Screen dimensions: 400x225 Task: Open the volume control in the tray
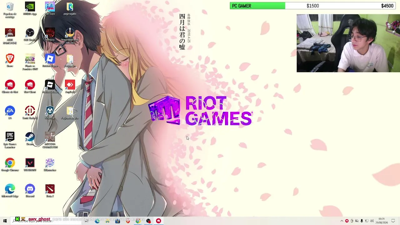(x=372, y=221)
